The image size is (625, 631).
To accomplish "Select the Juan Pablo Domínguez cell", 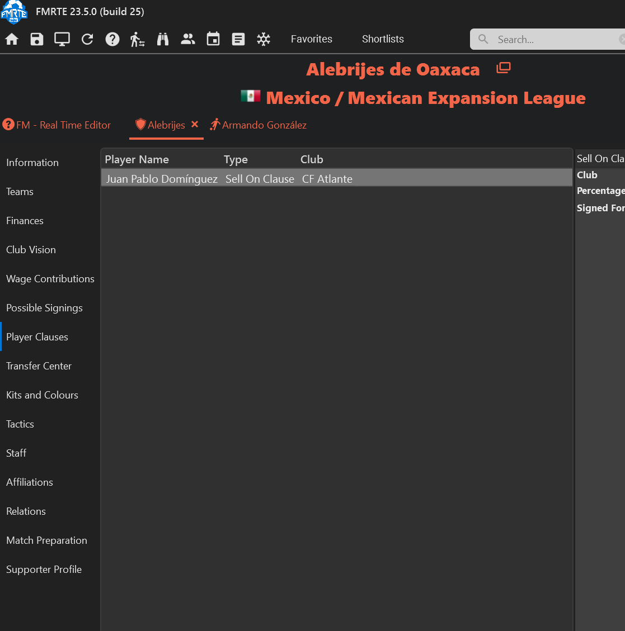I will pyautogui.click(x=162, y=179).
